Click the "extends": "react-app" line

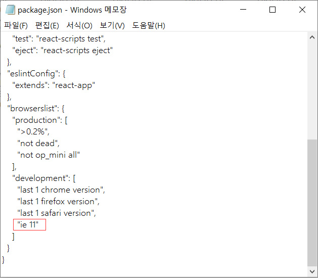(x=54, y=85)
